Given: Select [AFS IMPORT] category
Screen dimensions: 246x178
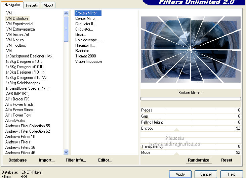Looking at the screenshot, I should 17,94.
